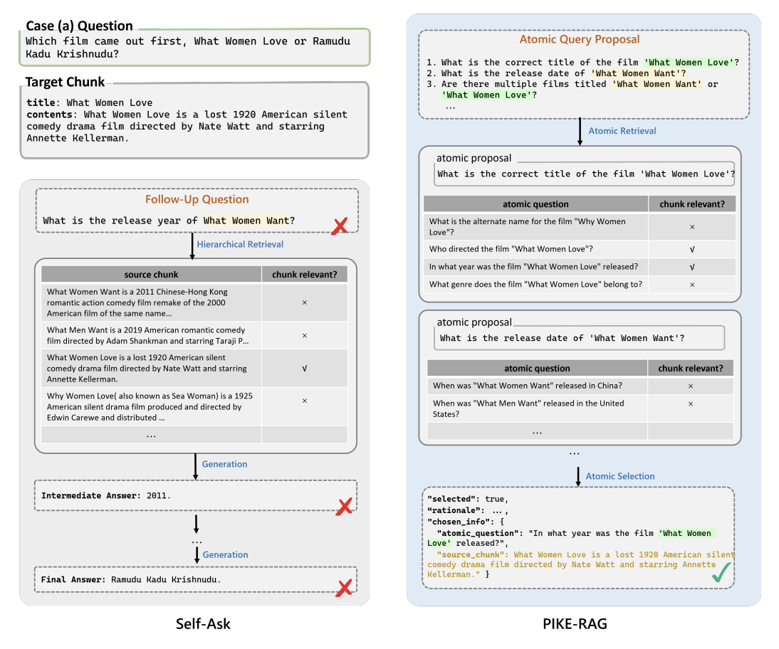This screenshot has width=779, height=649.
Task: Click the 'Self-Ask' caption
Action: pos(203,623)
